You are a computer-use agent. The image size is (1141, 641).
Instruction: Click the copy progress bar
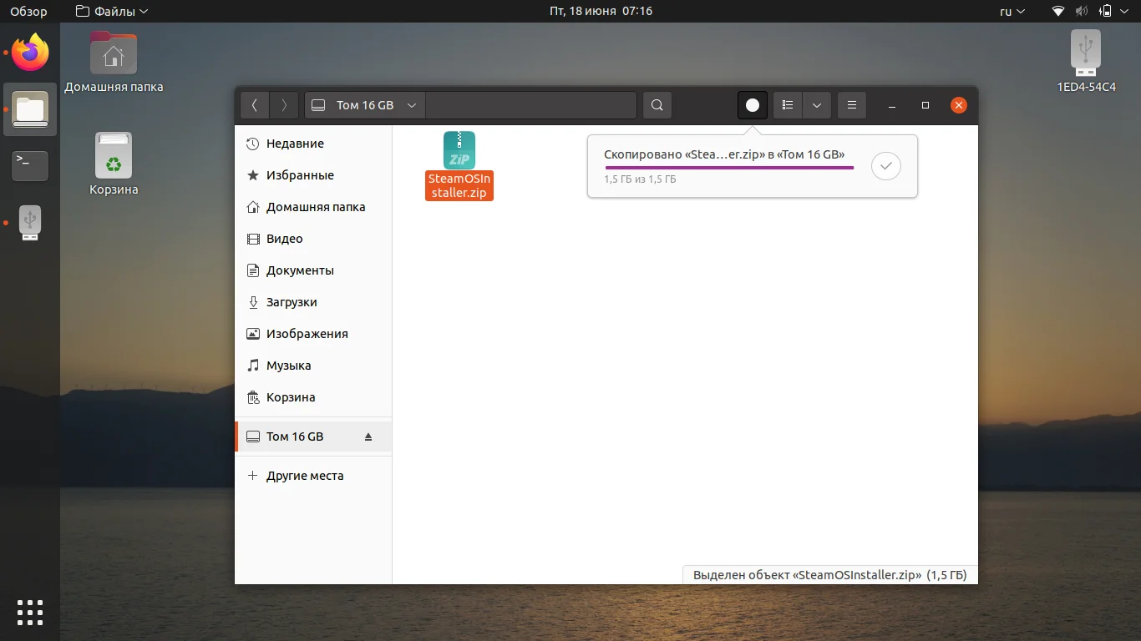(x=729, y=168)
